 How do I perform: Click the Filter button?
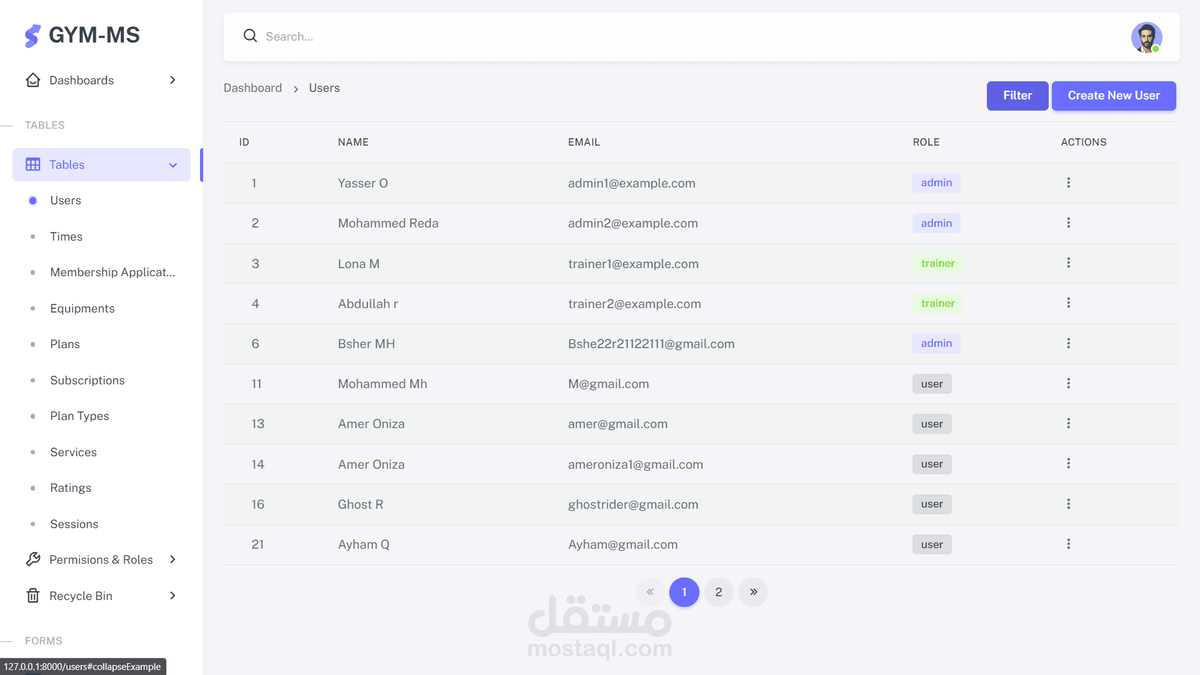tap(1017, 96)
